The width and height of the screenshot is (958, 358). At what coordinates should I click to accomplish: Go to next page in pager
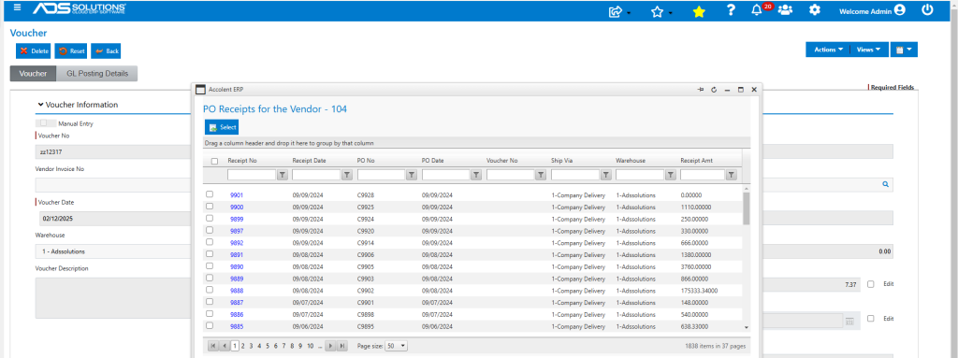330,346
